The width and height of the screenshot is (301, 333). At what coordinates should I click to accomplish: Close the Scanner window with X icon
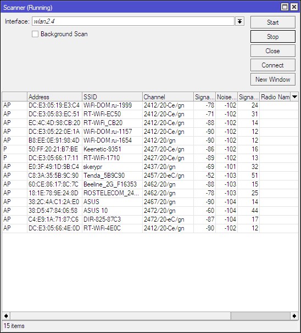[294, 7]
